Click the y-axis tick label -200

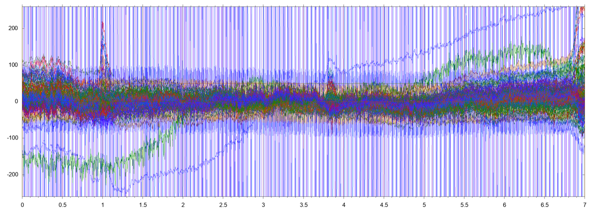[13, 175]
